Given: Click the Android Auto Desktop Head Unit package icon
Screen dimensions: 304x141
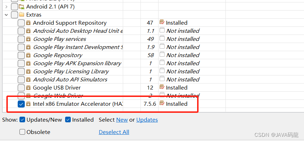Looking at the screenshot, I should click(28, 31).
